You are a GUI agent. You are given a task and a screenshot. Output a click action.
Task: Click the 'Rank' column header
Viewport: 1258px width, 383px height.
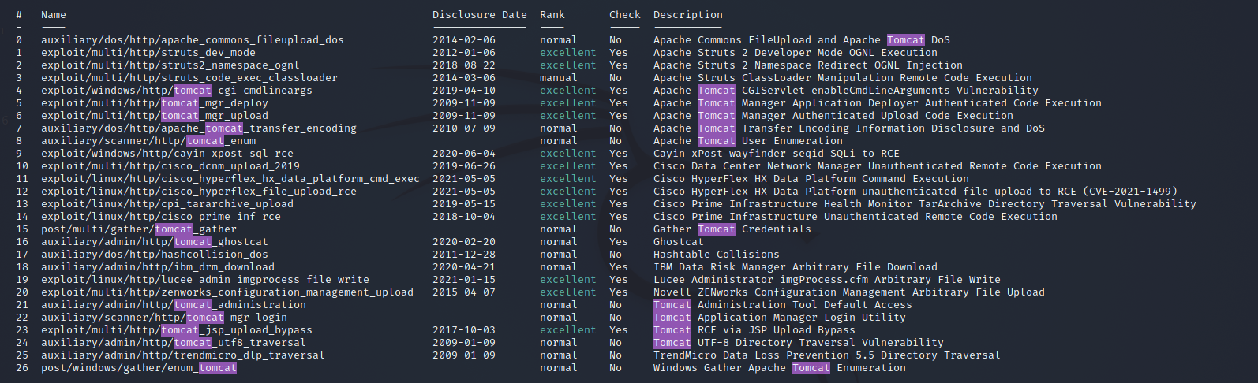552,15
